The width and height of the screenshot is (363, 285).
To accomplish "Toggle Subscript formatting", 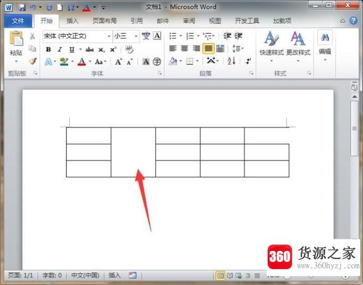I will 102,50.
